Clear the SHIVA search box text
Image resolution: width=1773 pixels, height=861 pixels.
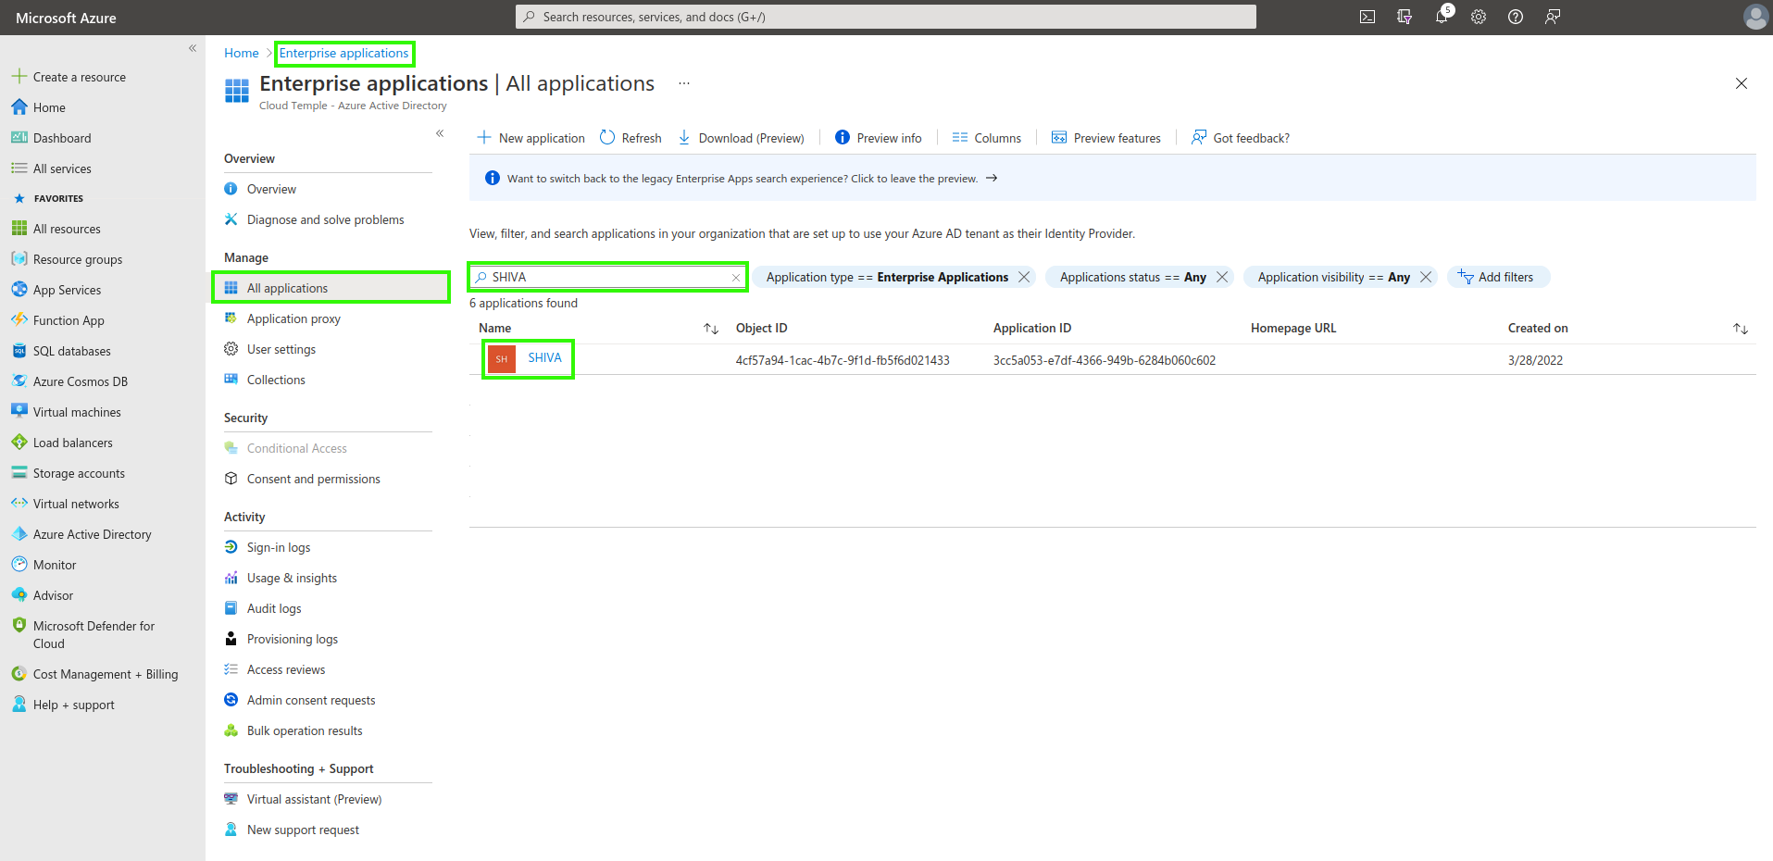(736, 278)
